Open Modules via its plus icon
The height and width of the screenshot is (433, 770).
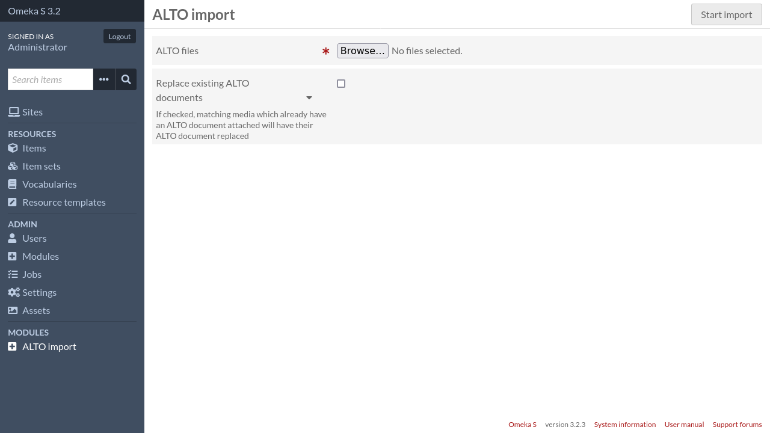pos(13,256)
